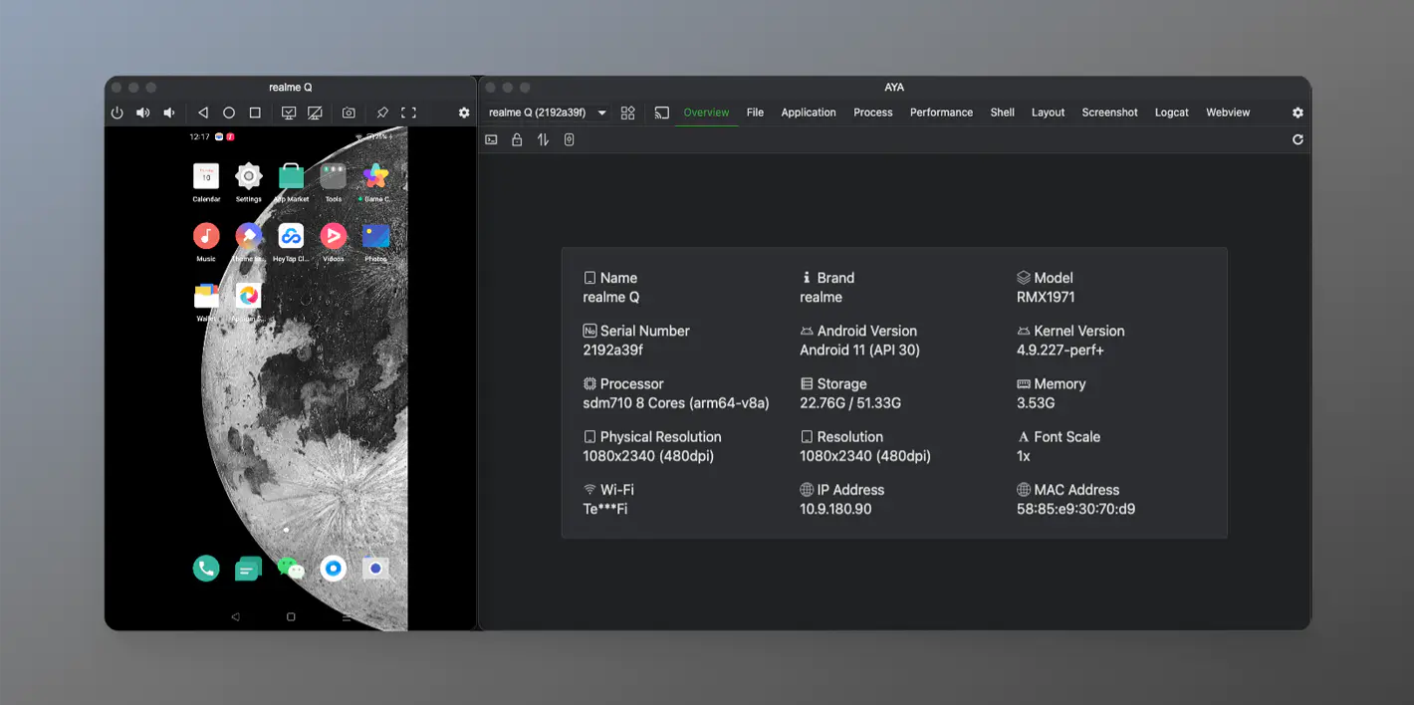Open the Settings app on phone screen
The width and height of the screenshot is (1414, 705).
click(x=248, y=181)
